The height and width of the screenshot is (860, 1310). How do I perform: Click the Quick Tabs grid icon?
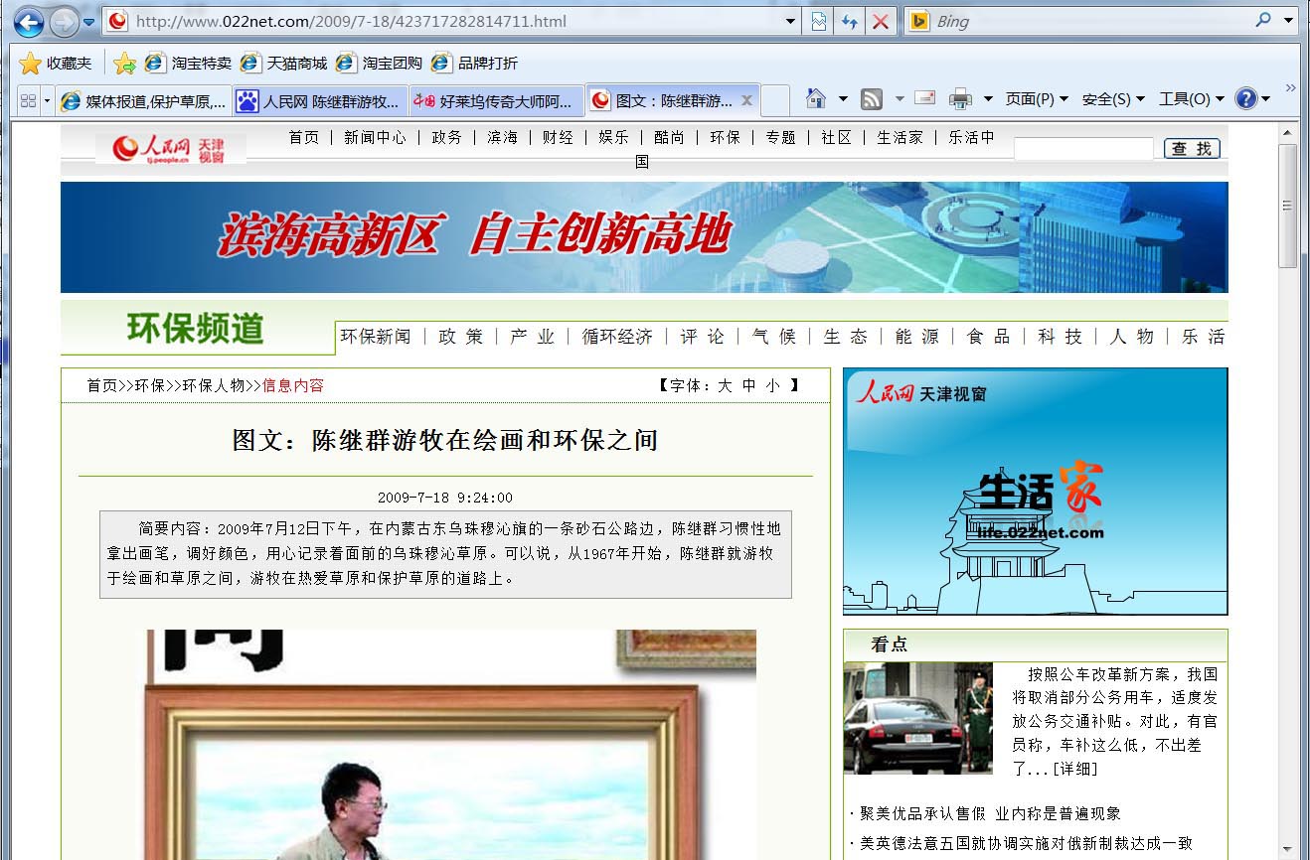[x=28, y=100]
